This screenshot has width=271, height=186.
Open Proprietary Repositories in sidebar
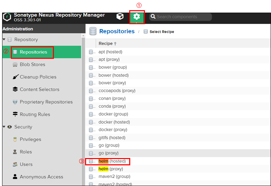tap(46, 102)
